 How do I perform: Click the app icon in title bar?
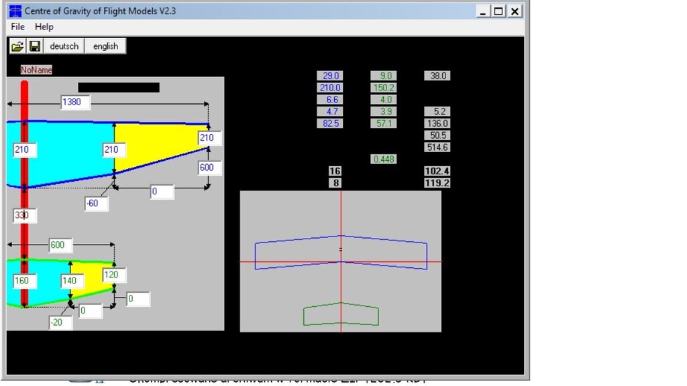[15, 11]
